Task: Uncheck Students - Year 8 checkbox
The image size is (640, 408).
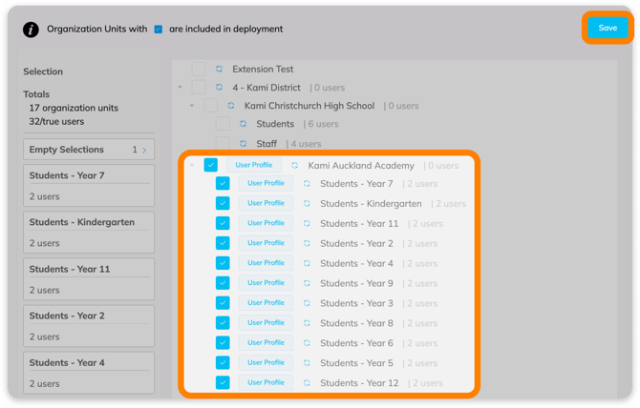Action: (223, 323)
